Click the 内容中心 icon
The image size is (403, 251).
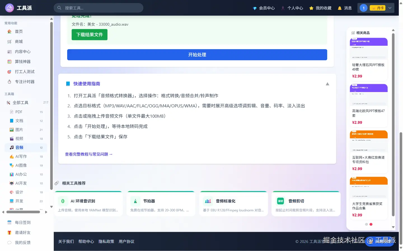click(10, 52)
